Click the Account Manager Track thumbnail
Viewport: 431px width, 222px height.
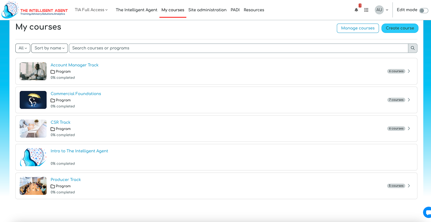33,71
